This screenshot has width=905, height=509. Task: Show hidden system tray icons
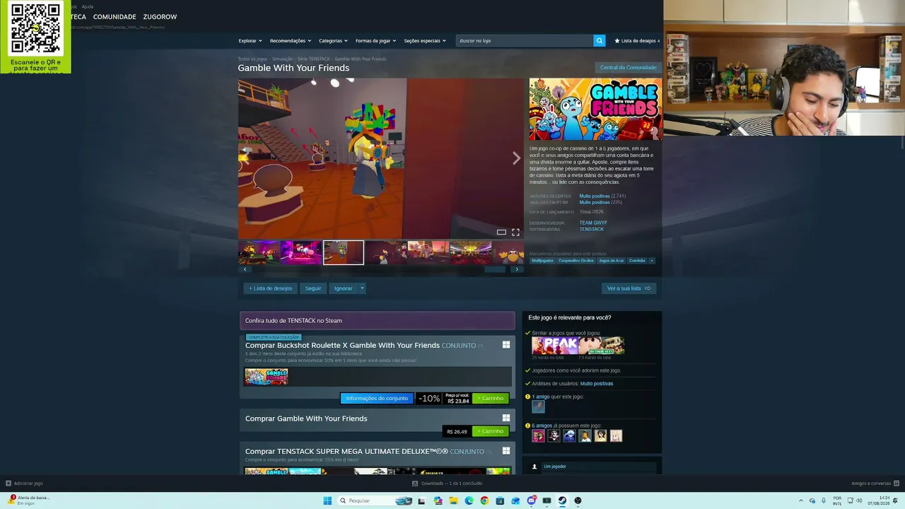click(x=801, y=501)
